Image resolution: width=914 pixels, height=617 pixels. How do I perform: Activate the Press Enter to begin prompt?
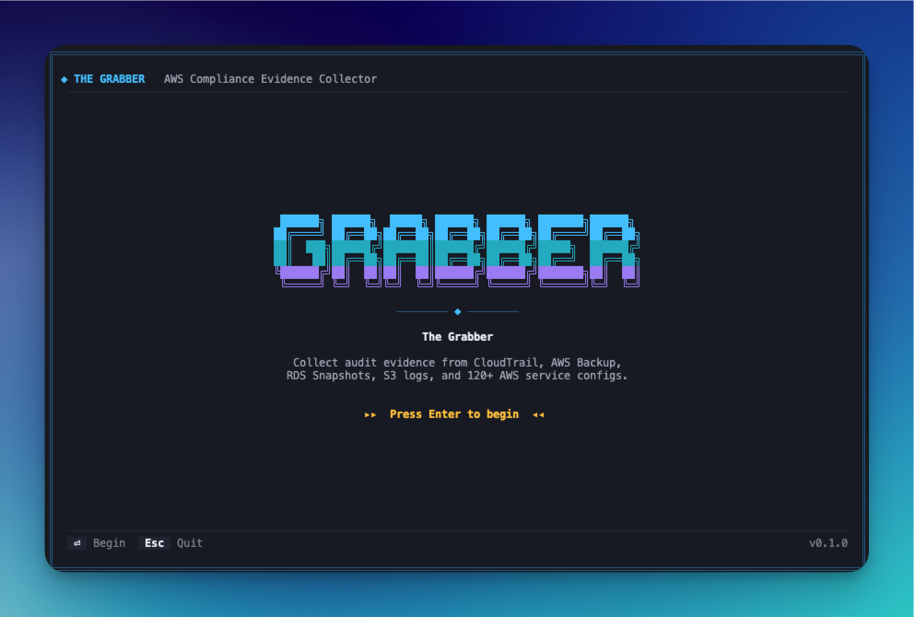point(453,414)
